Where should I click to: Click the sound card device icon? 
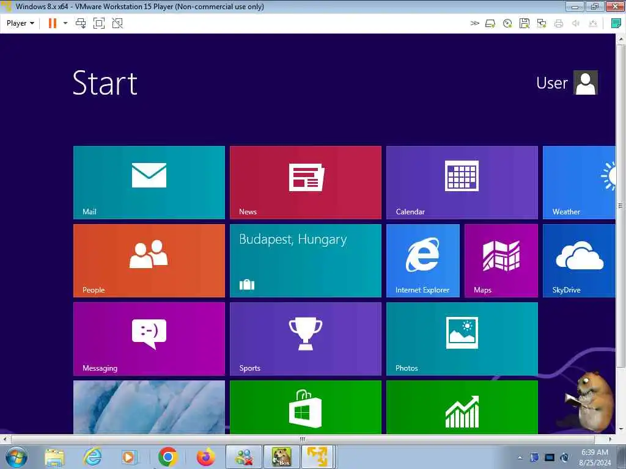click(576, 24)
